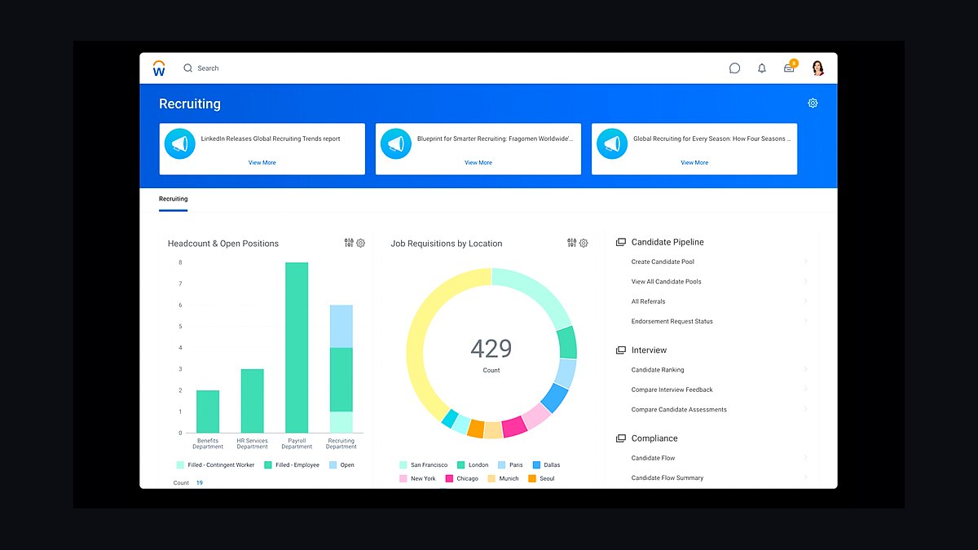This screenshot has width=978, height=550.
Task: Click the Count value 19
Action: coord(200,483)
